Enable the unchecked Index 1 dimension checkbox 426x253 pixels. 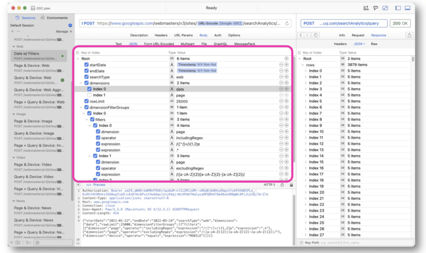pyautogui.click(x=89, y=95)
